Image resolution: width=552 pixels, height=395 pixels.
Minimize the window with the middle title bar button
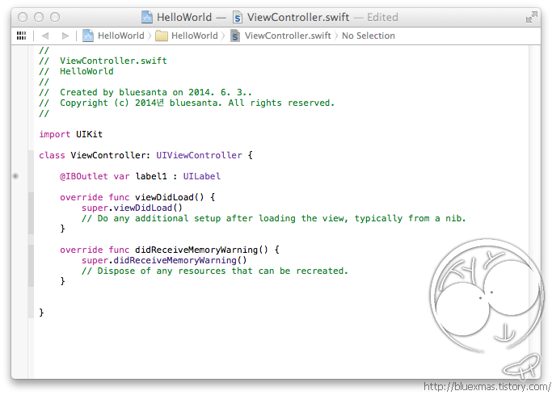click(x=39, y=17)
